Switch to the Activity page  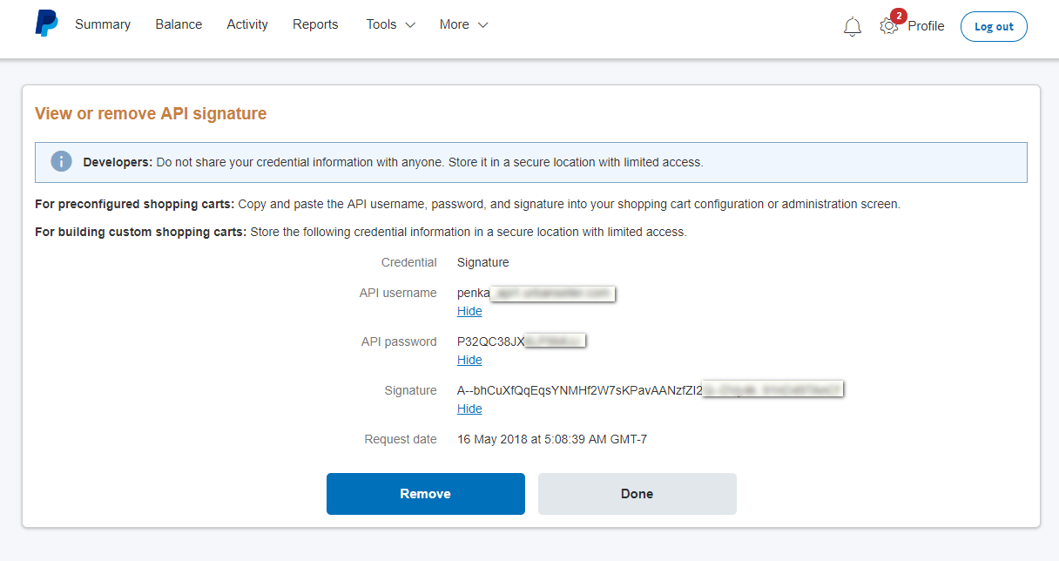[247, 24]
